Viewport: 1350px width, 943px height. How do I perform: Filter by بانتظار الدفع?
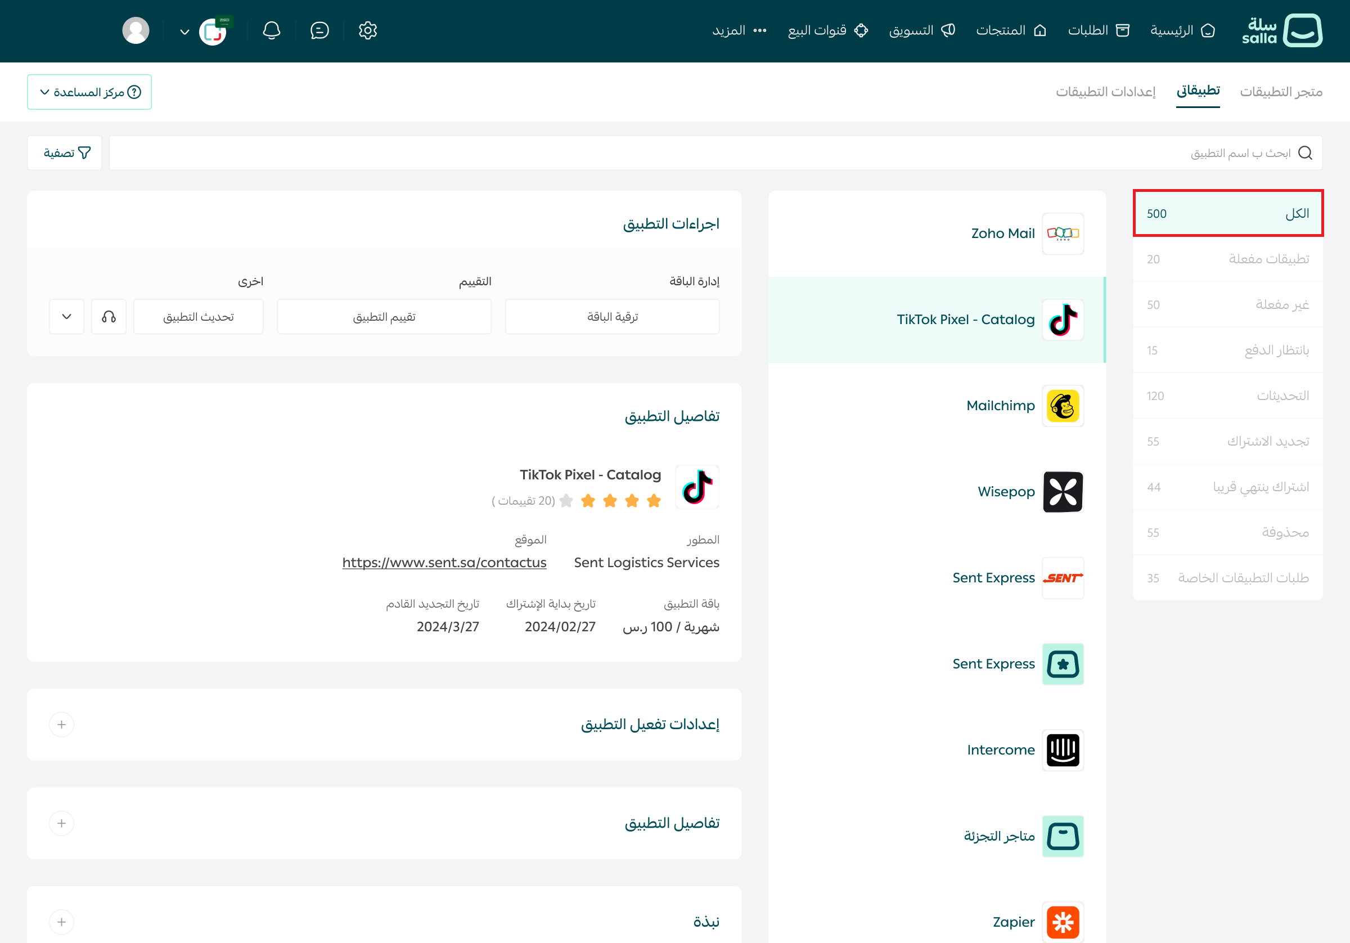[x=1228, y=350]
